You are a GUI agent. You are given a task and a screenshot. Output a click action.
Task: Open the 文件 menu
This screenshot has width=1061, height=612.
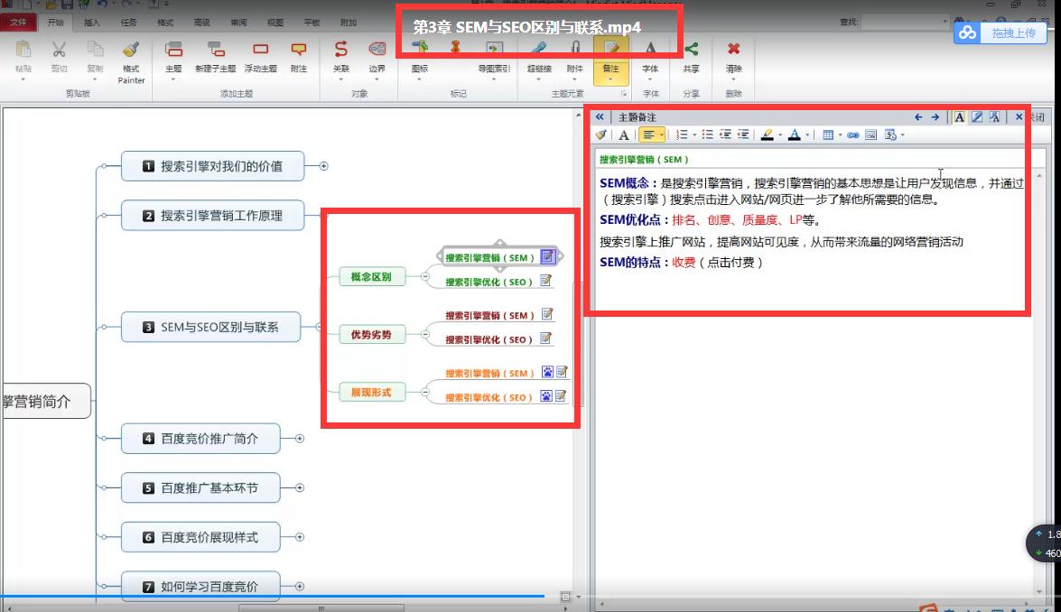[x=17, y=22]
